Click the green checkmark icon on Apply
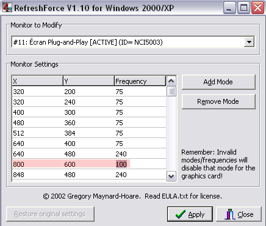The image size is (266, 226). click(x=181, y=214)
